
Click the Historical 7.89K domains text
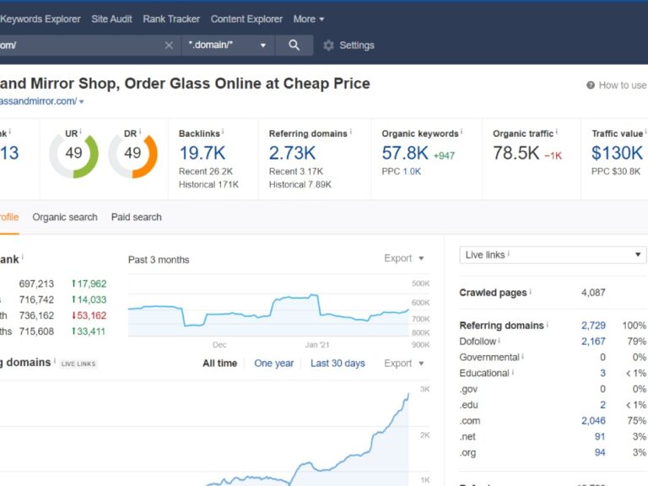click(300, 185)
